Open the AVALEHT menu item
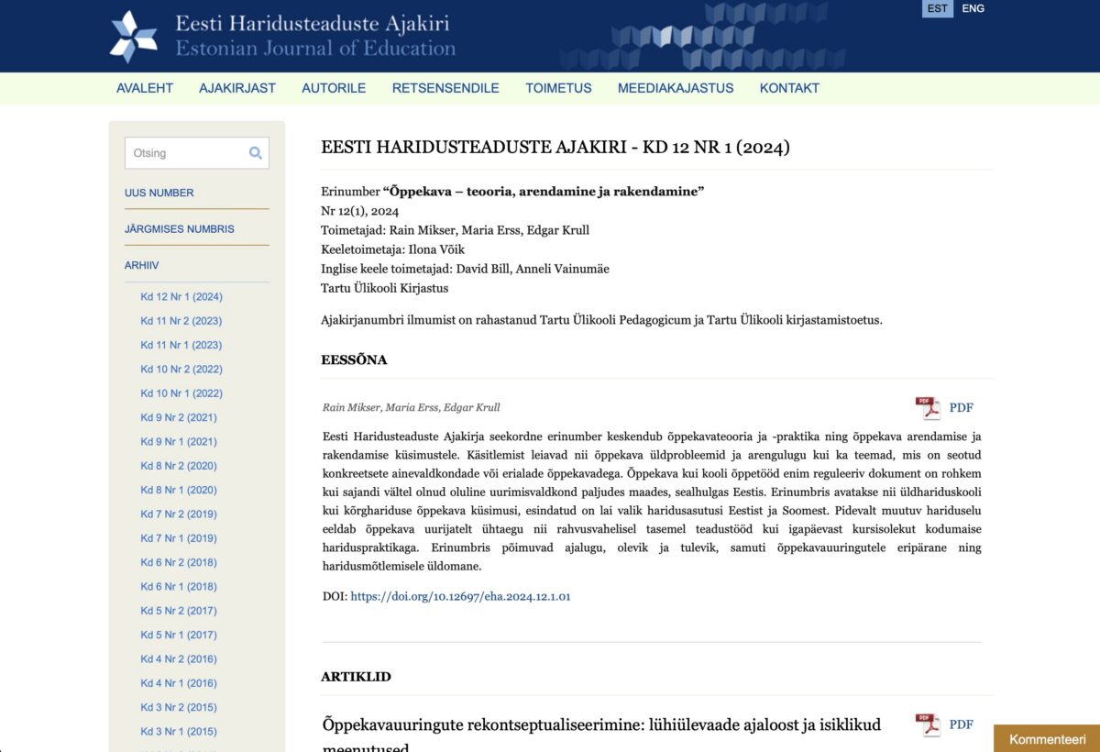The height and width of the screenshot is (752, 1100). tap(144, 88)
